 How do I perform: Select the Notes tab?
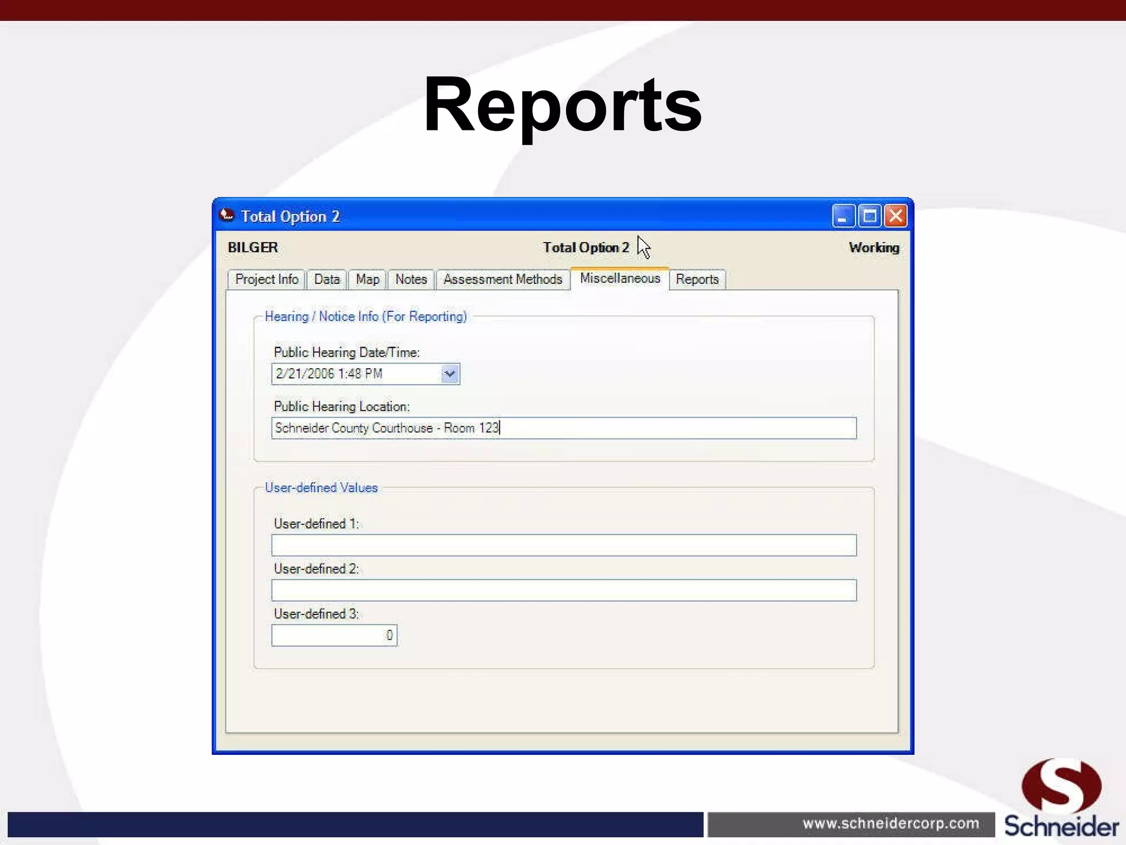pyautogui.click(x=411, y=279)
